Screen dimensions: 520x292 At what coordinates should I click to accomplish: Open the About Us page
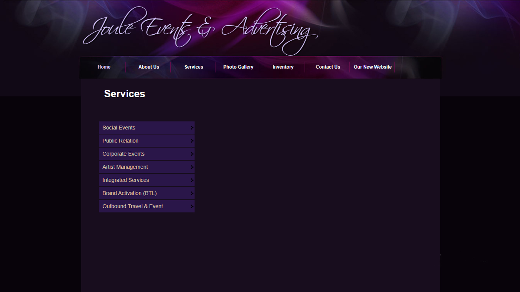coord(149,67)
